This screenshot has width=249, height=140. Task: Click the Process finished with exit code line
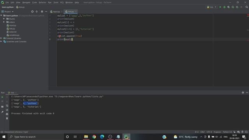(33, 114)
